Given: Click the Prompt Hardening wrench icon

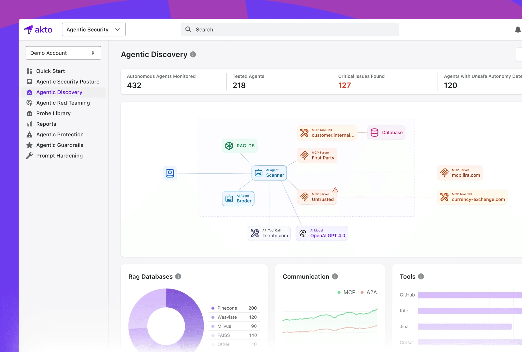Looking at the screenshot, I should (x=30, y=155).
